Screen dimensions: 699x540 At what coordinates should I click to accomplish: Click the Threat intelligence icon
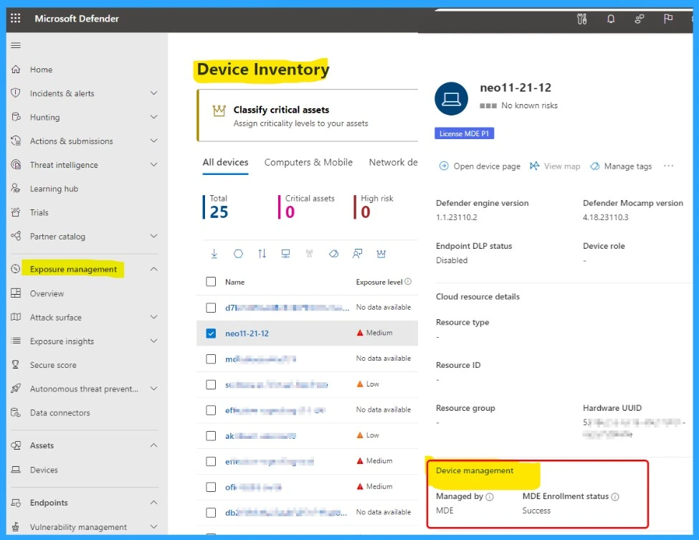[16, 164]
